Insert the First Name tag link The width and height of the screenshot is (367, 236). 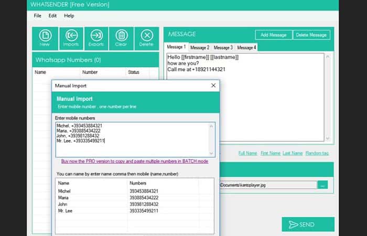(271, 153)
